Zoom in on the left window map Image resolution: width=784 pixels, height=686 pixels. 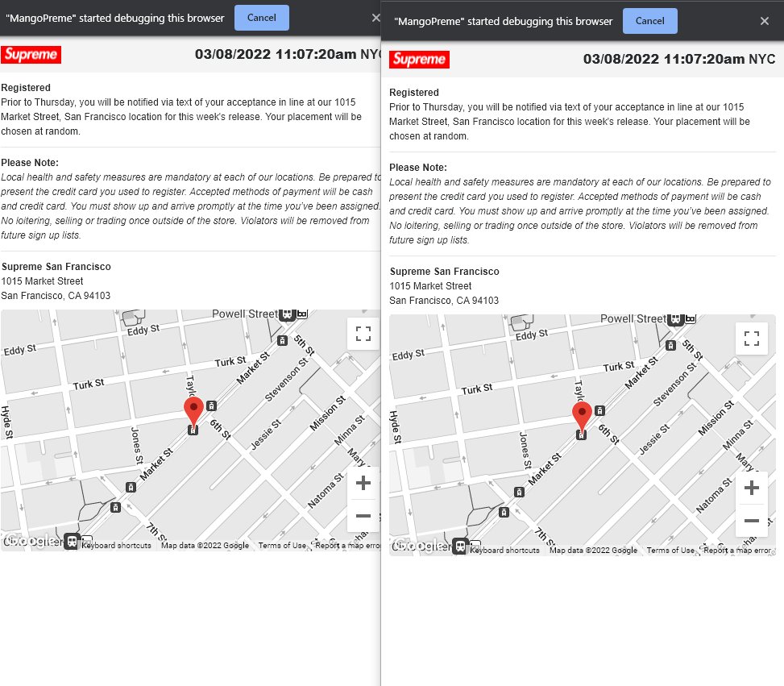[x=363, y=483]
